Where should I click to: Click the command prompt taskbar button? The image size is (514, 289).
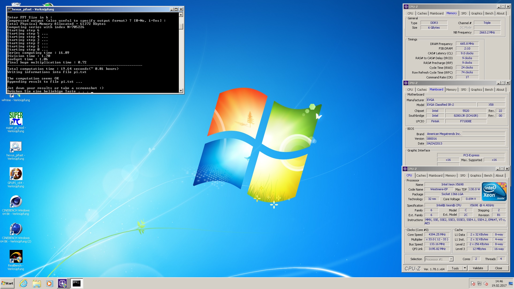pos(77,283)
